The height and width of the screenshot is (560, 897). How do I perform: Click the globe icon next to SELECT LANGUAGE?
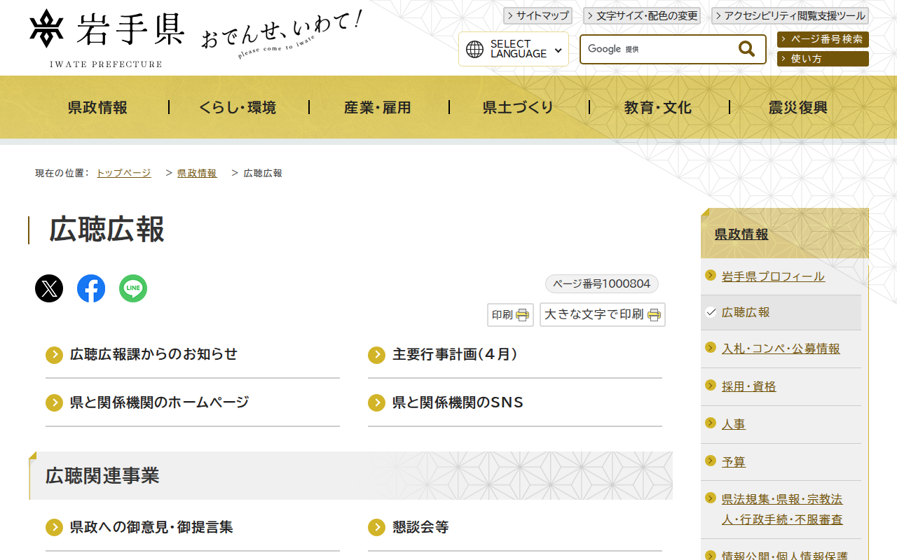point(476,48)
